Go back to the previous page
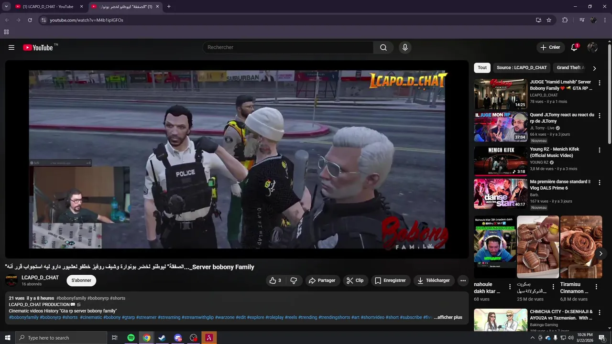The image size is (612, 344). tap(7, 20)
